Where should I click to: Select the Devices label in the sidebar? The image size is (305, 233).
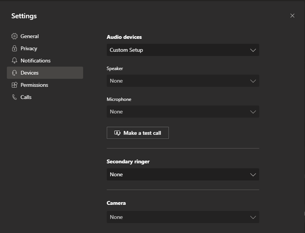click(x=30, y=73)
